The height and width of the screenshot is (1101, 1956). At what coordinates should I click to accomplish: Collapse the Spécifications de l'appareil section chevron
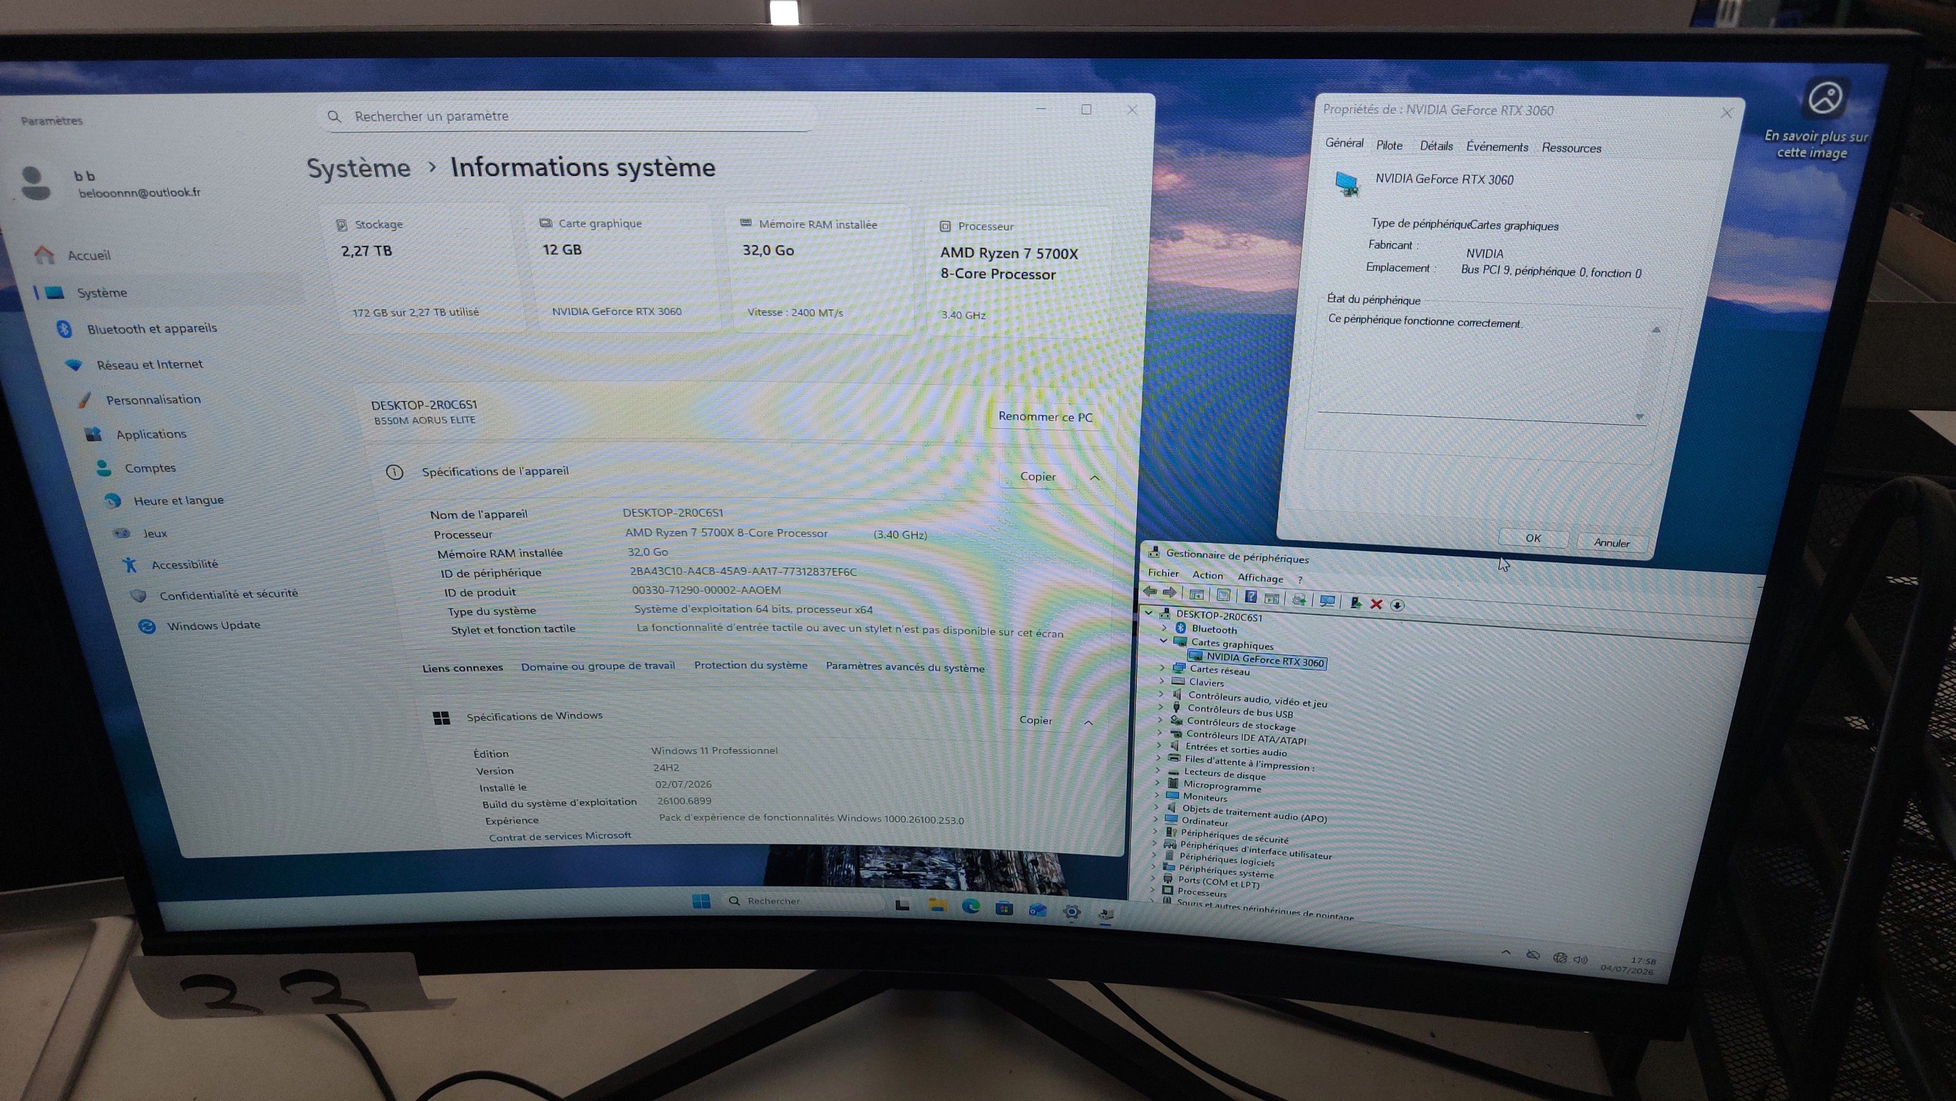1095,478
